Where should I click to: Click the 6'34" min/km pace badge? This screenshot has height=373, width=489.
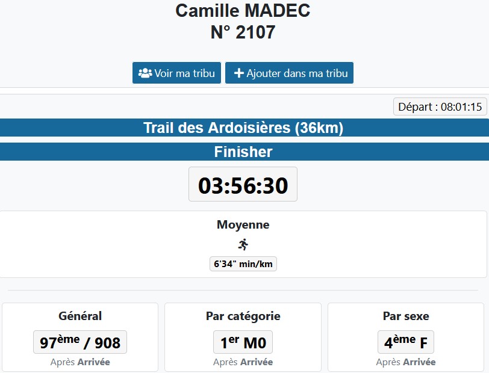pos(243,264)
